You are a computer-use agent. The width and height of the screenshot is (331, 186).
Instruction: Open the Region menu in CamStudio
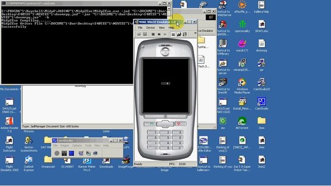(65, 146)
